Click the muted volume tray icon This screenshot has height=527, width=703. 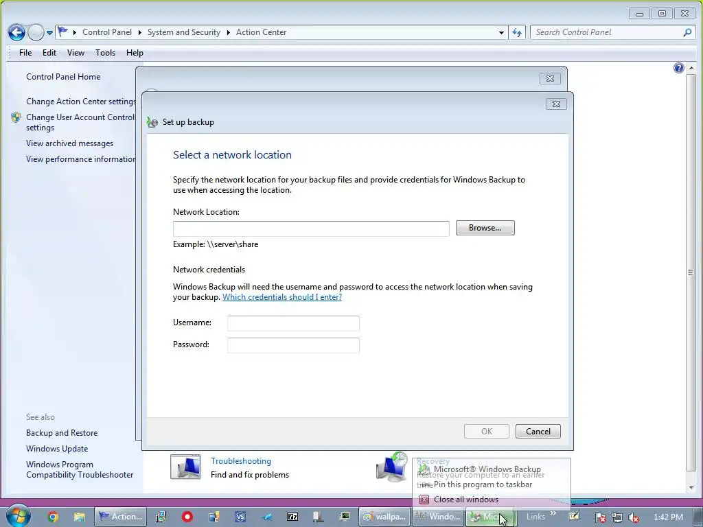click(x=634, y=517)
